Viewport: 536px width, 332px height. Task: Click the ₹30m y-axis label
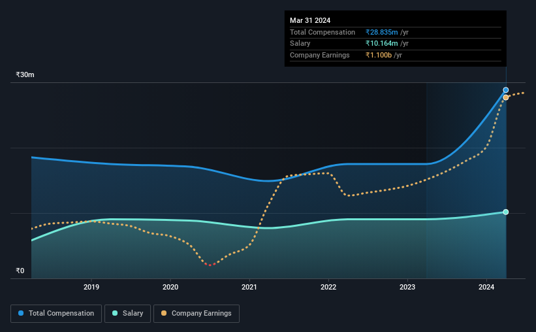tap(25, 75)
